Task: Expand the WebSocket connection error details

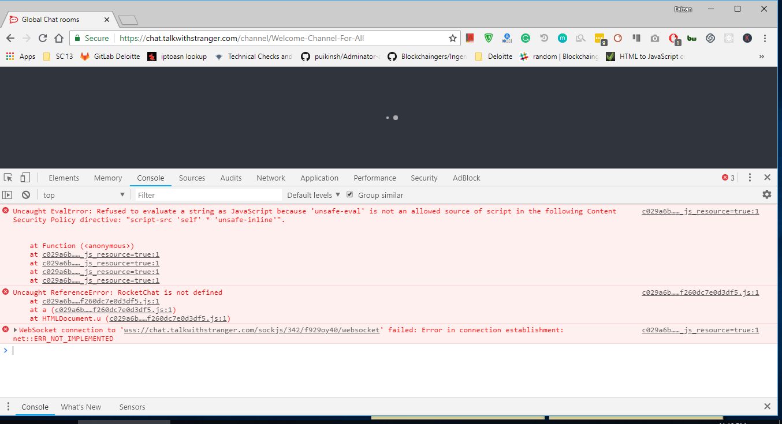Action: pos(14,329)
